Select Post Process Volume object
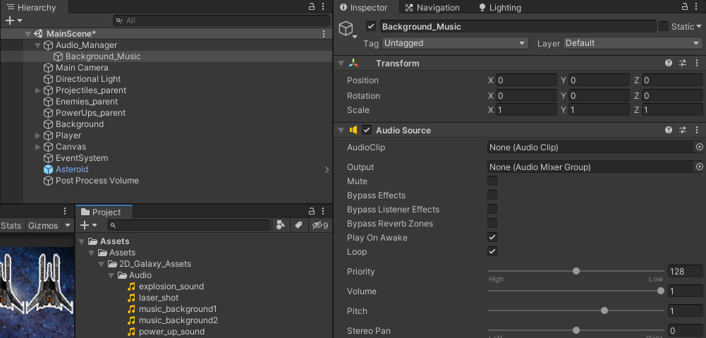706x338 pixels. 97,180
